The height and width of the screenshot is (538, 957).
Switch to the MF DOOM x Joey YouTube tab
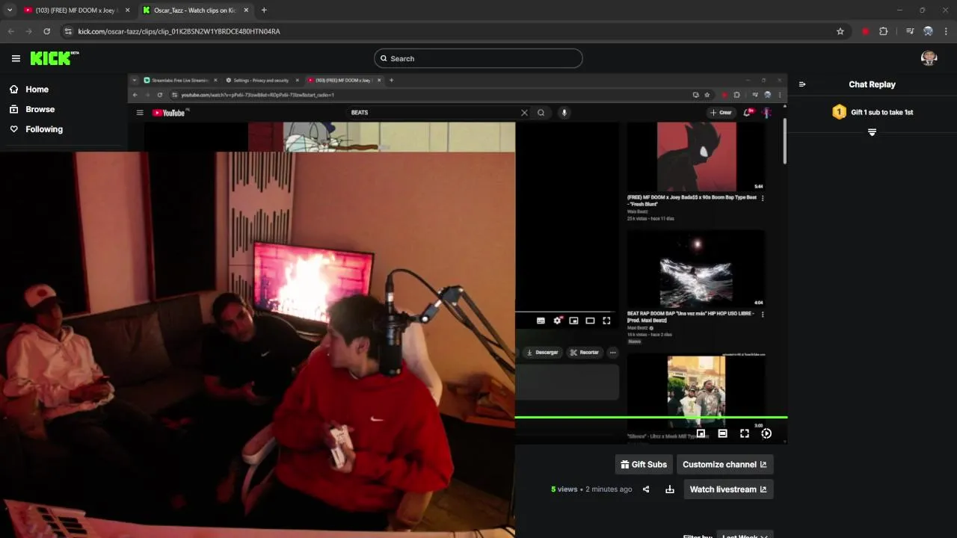point(75,10)
